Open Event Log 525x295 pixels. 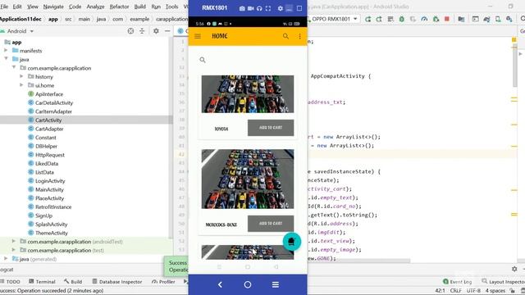pyautogui.click(x=458, y=282)
